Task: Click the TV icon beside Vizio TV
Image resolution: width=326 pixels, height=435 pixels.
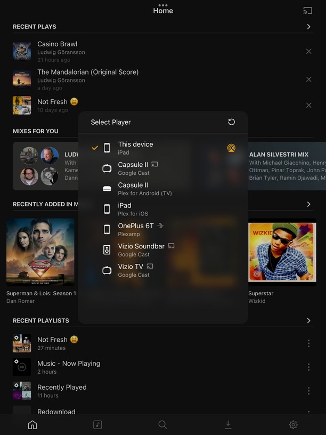Action: click(x=107, y=270)
